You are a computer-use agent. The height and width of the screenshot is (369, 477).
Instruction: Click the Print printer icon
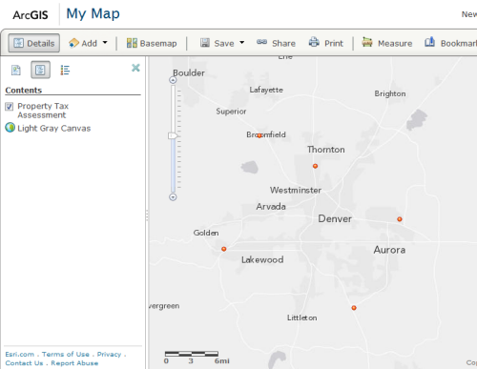(x=314, y=42)
